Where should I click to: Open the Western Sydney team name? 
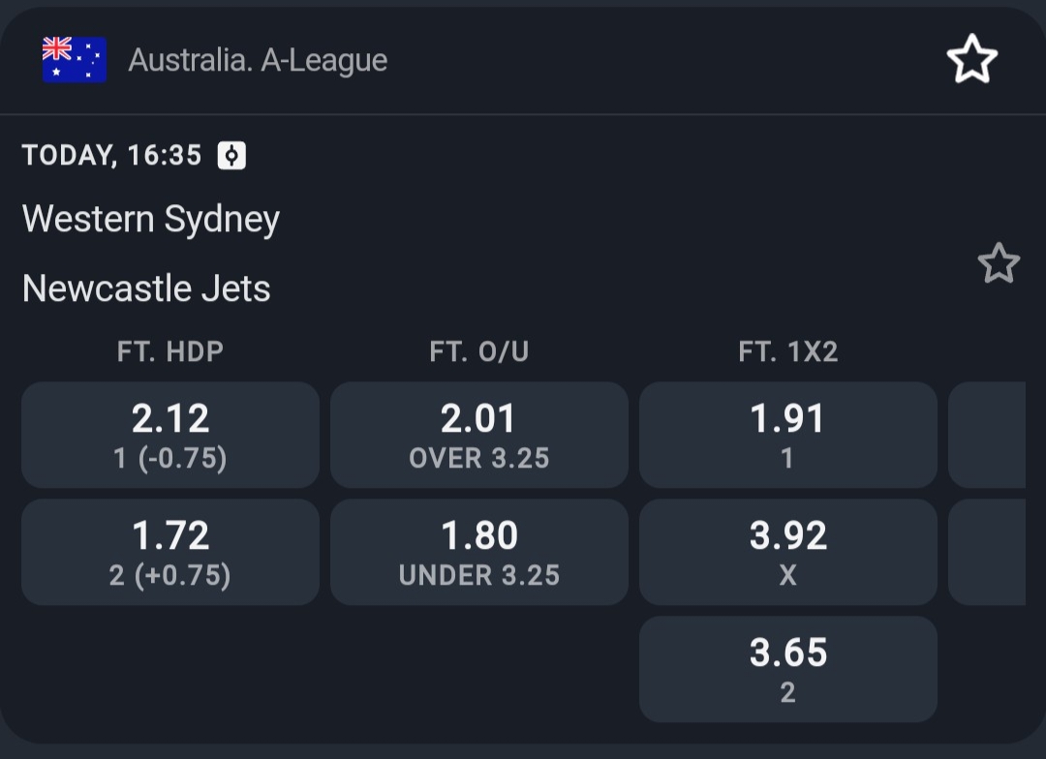151,219
